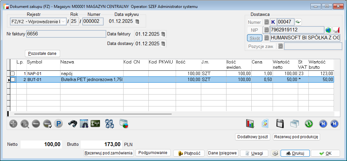Click the Nr faktury input field
Viewport: 347px width, 161px height.
pyautogui.click(x=66, y=34)
